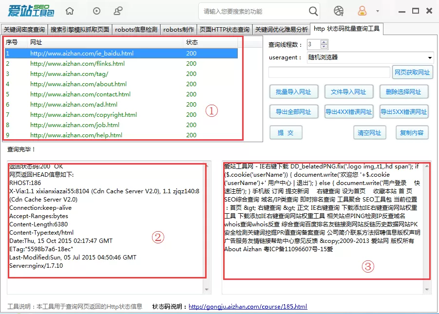Screen dimensions: 439x314
Task: Click the orange user avatar icon
Action: click(x=362, y=11)
